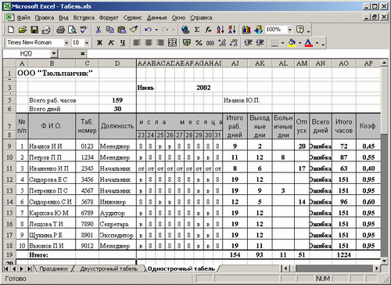Sort ascending with the A-Z icon
Image resolution: width=391 pixels, height=285 pixels.
tap(221, 30)
